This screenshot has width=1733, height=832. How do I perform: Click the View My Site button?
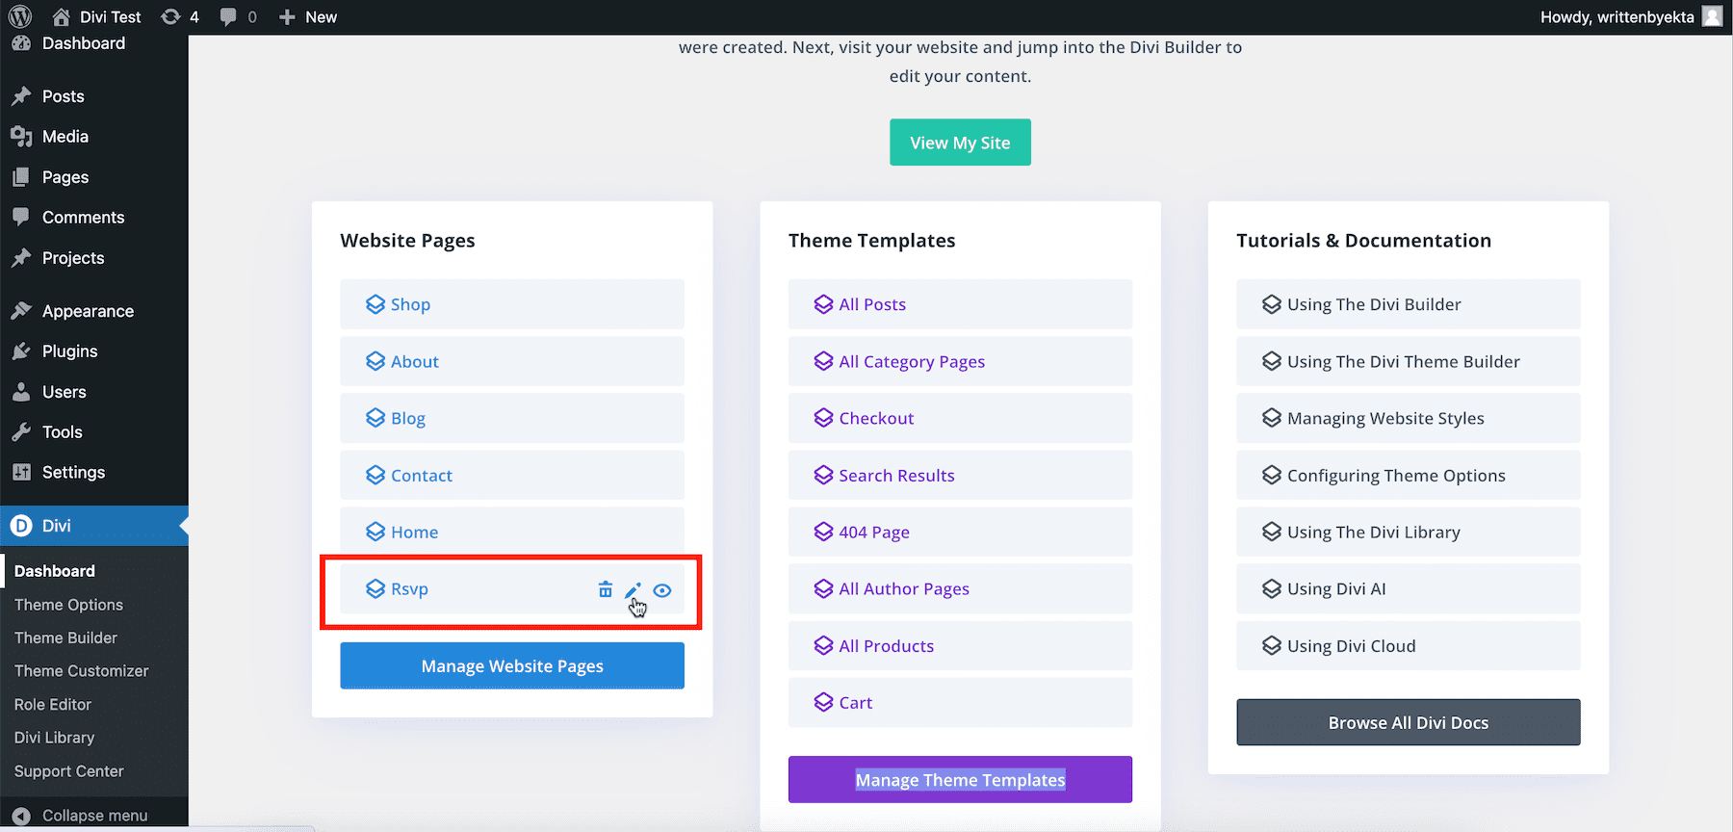(x=960, y=143)
